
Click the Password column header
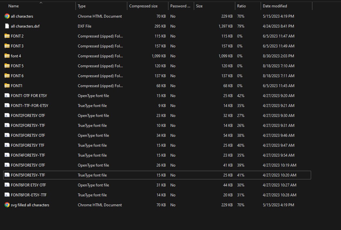point(180,6)
